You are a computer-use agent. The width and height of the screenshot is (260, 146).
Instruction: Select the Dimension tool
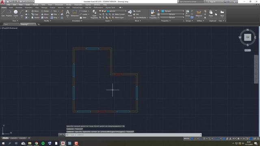pos(75,13)
